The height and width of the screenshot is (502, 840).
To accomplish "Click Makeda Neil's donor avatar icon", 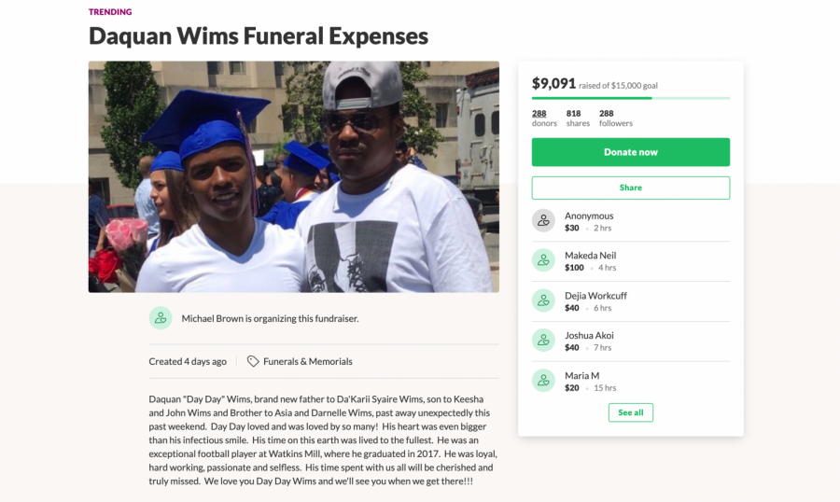I will 543,260.
